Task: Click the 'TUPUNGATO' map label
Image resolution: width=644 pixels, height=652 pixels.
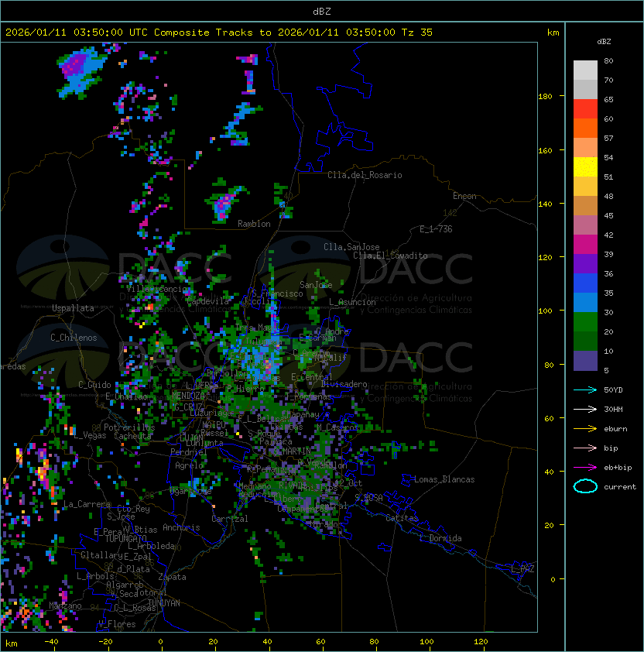Action: click(x=126, y=539)
